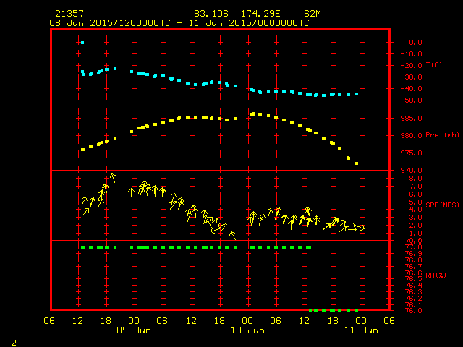
Task: Select the -10.0 temperature tick label
Action: (412, 54)
